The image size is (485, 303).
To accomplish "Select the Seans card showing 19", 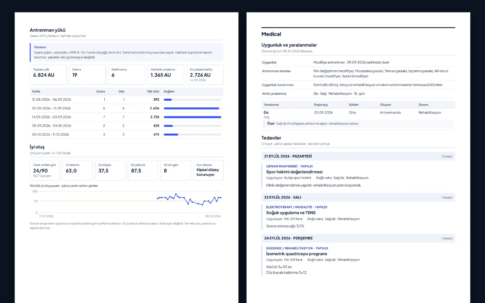I will tap(87, 75).
